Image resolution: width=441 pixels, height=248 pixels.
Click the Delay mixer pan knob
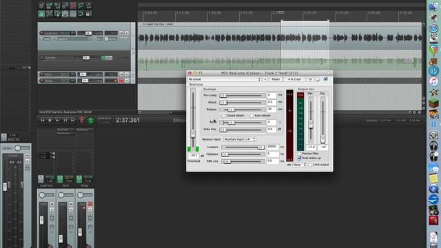(80, 195)
